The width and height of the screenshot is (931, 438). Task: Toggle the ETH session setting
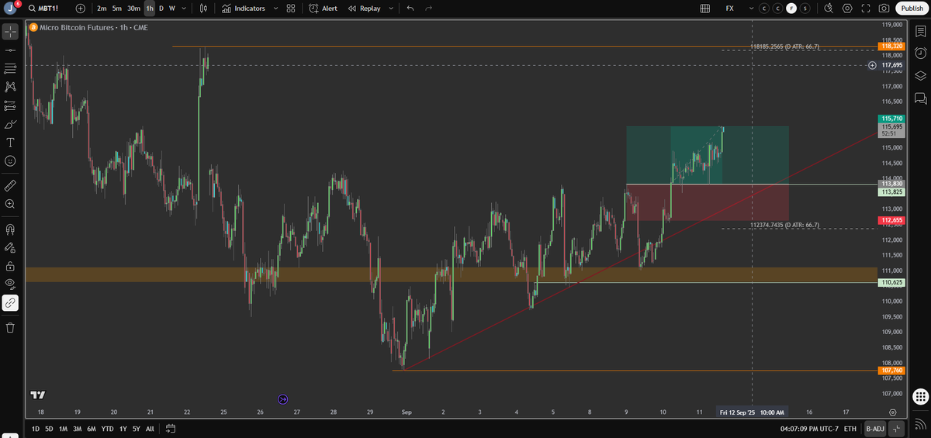[850, 428]
